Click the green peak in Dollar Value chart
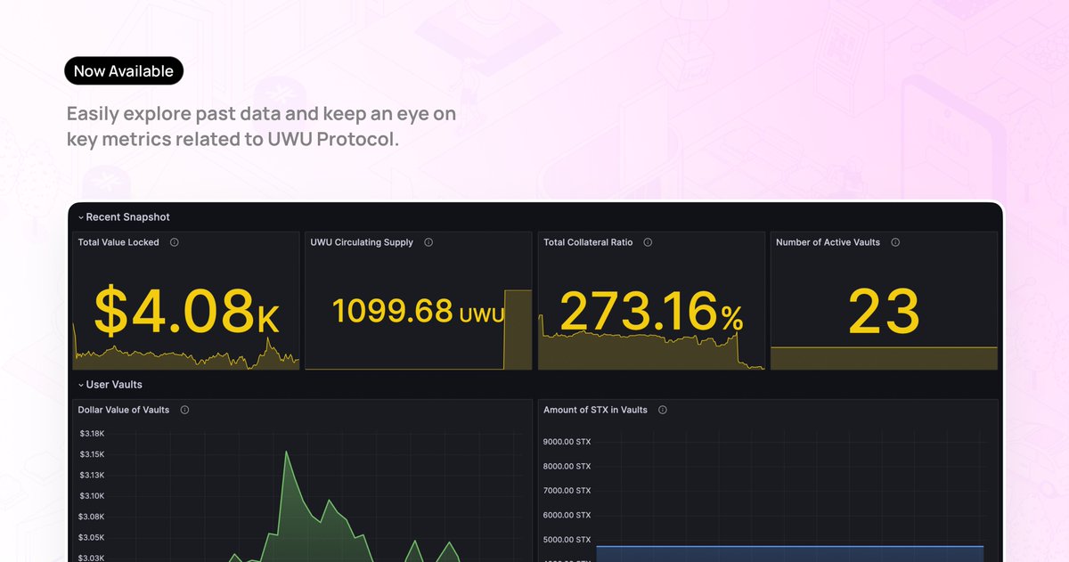 (287, 452)
